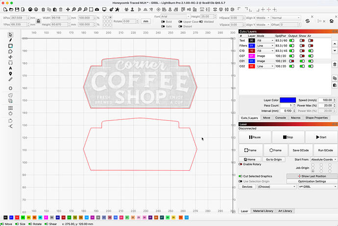Screen dimensions: 338x226
Task: Click the camera capture icon in toolbar
Action: point(97,9)
